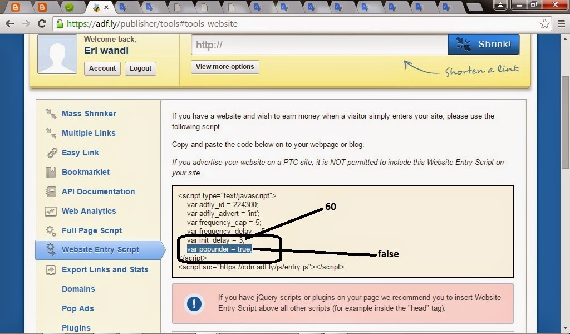Open the Plugins link
This screenshot has height=334, width=570.
click(x=76, y=328)
